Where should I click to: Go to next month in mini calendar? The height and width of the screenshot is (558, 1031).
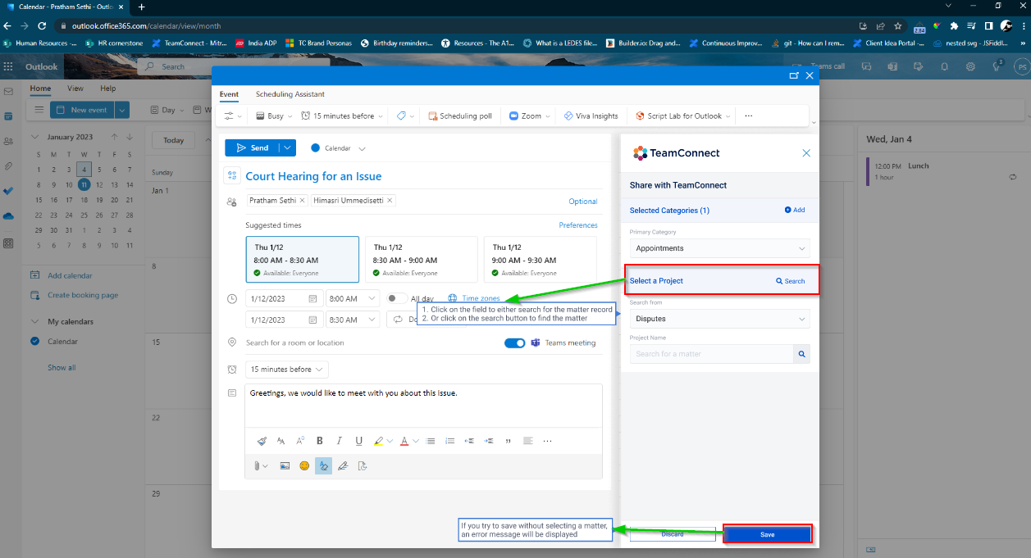129,137
